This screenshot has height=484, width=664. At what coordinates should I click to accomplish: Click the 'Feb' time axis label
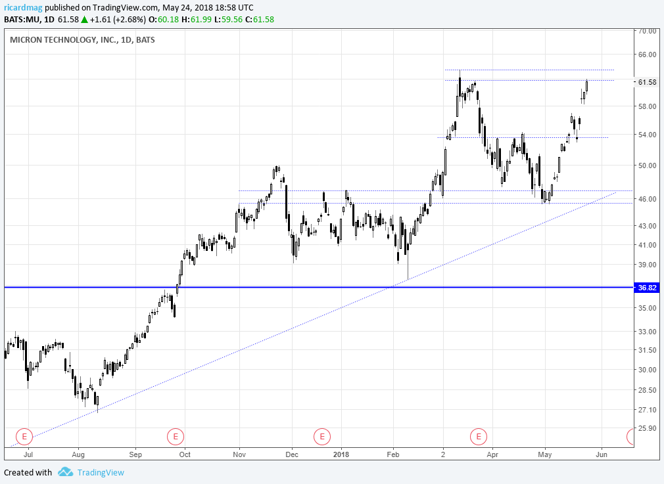point(393,454)
